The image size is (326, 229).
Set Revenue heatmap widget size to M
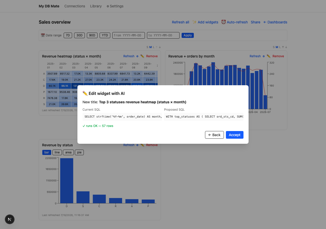point(151,47)
